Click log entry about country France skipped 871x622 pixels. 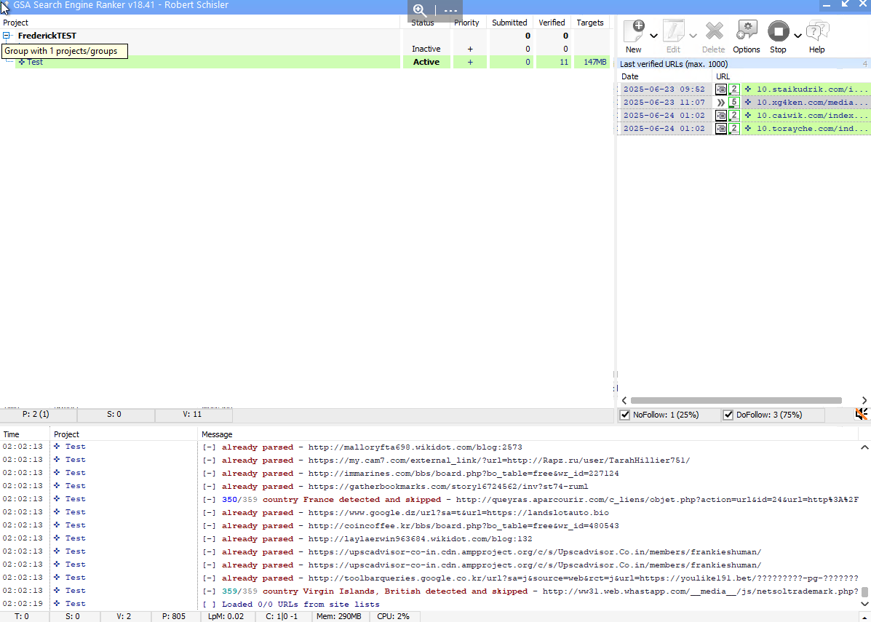pyautogui.click(x=530, y=499)
